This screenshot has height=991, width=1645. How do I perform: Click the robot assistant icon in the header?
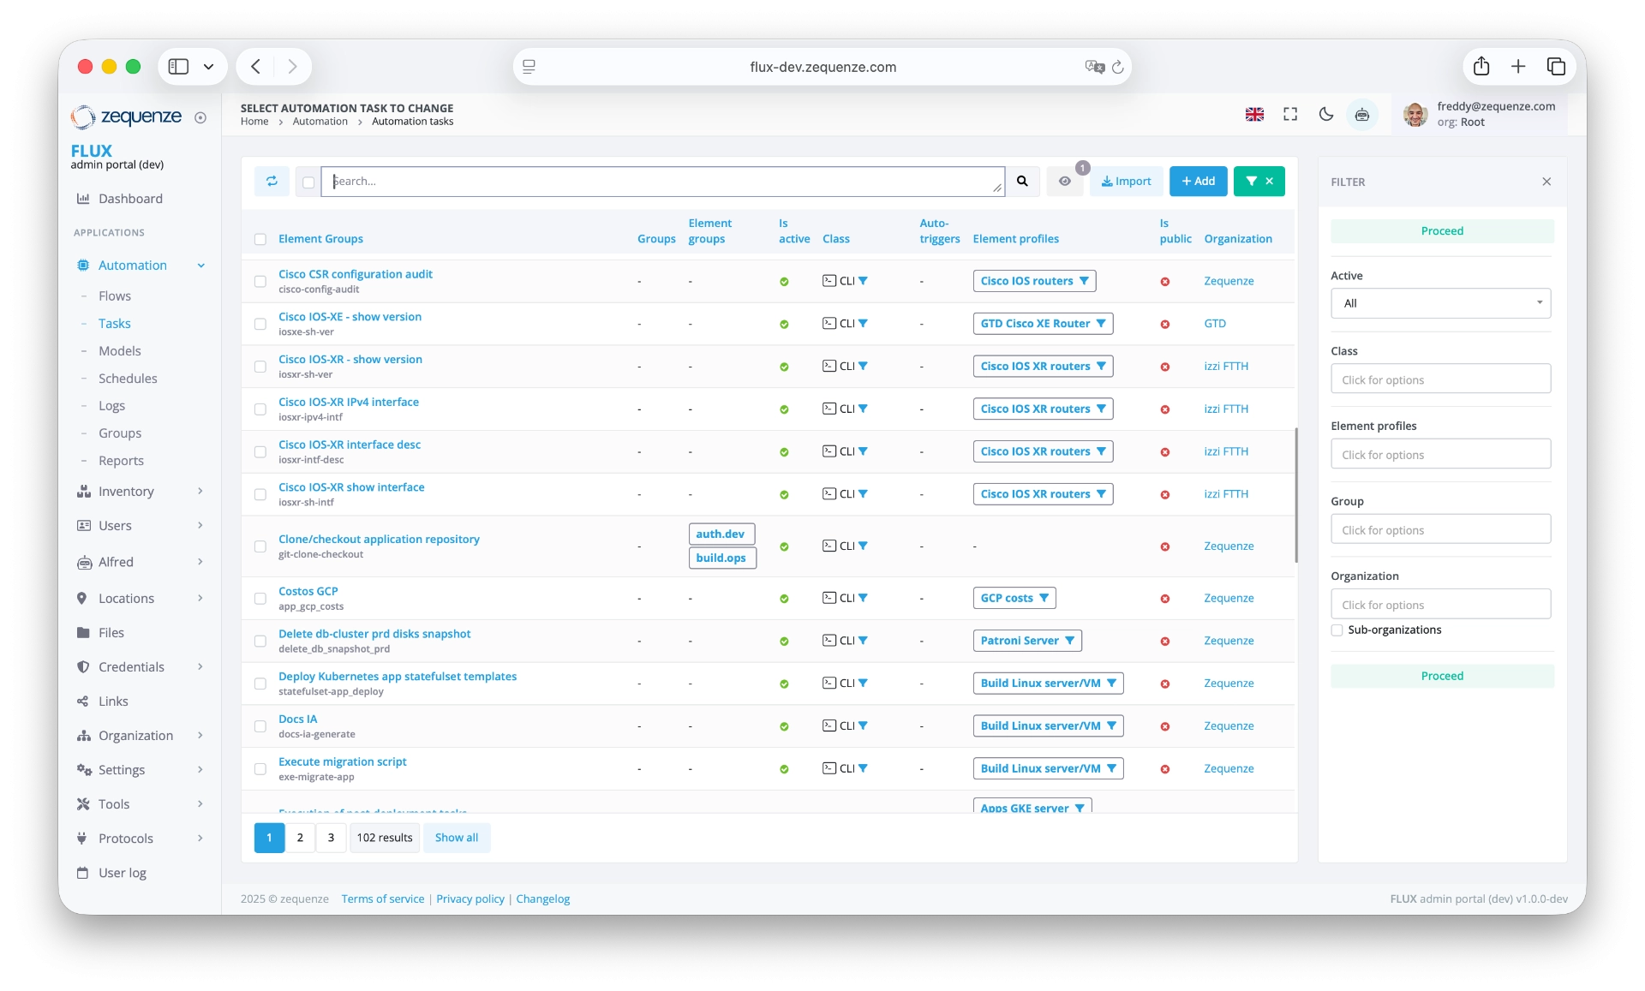(x=1362, y=114)
